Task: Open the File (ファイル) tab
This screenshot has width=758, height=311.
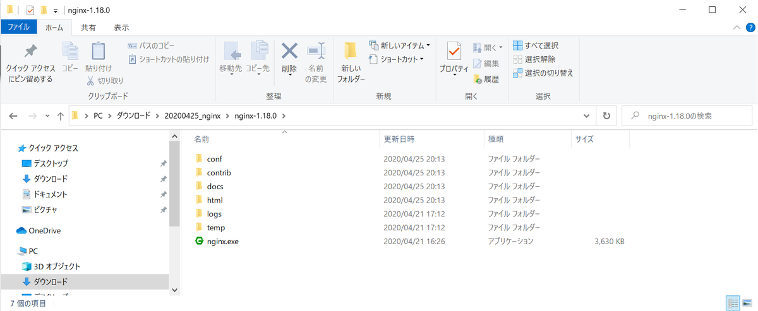Action: tap(19, 28)
